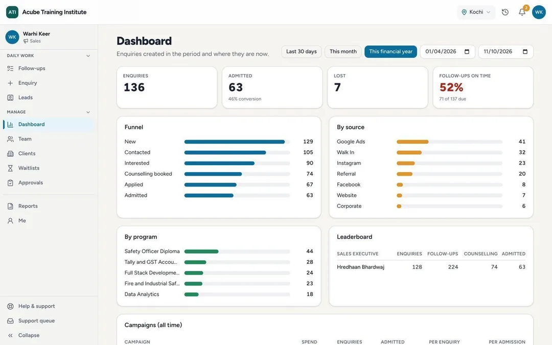Screen dimensions: 552x345
Task: Click the Collapse double-chevron icon
Action: [10, 335]
